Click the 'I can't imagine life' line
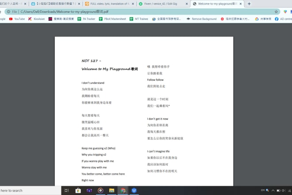This screenshot has height=195, width=292. click(x=158, y=151)
